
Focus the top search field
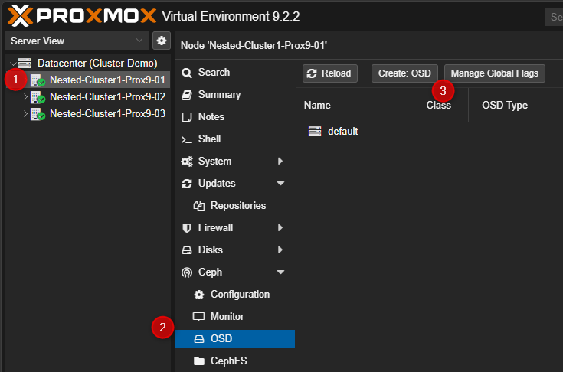pos(554,17)
